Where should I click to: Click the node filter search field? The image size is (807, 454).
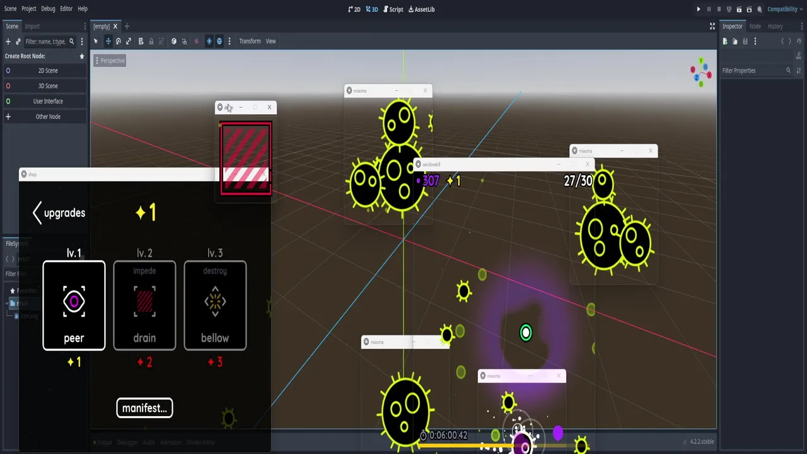pos(50,42)
